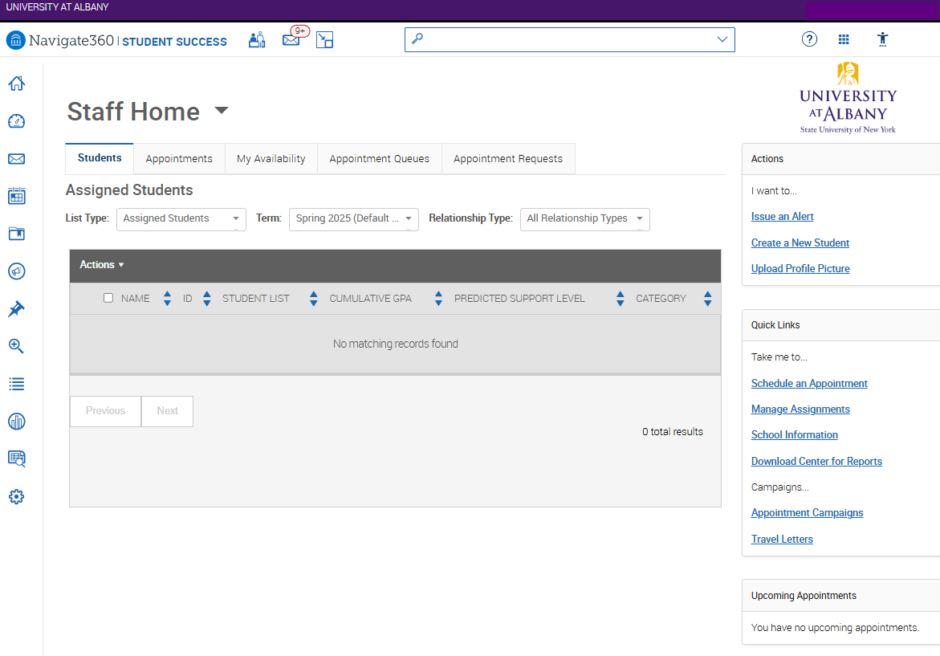Open the accessibility figure icon
Viewport: 940px width, 656px height.
883,39
